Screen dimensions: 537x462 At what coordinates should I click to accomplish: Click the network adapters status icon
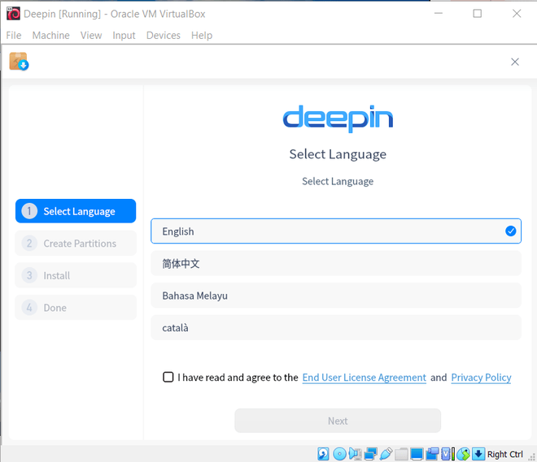point(370,454)
